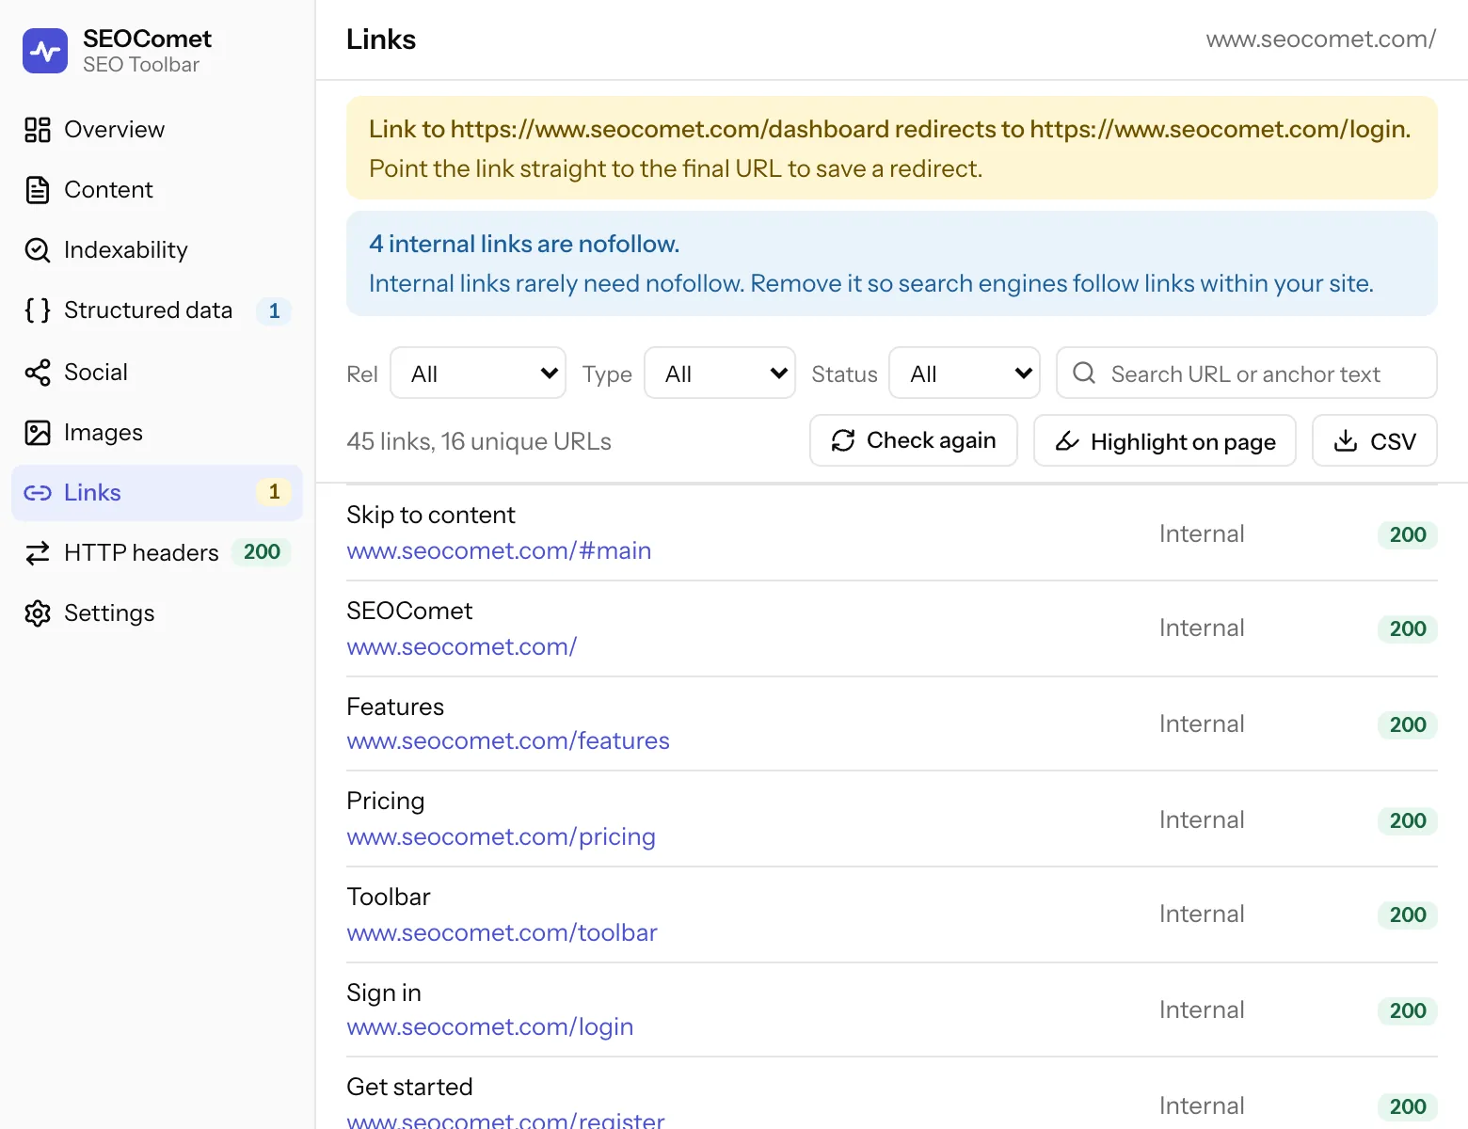Viewport: 1468px width, 1129px height.
Task: Click the Links chain icon
Action: pyautogui.click(x=38, y=493)
